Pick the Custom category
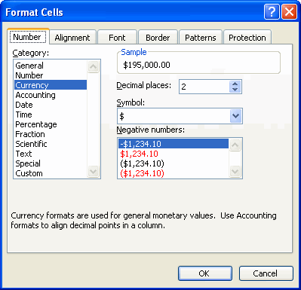 pos(51,173)
